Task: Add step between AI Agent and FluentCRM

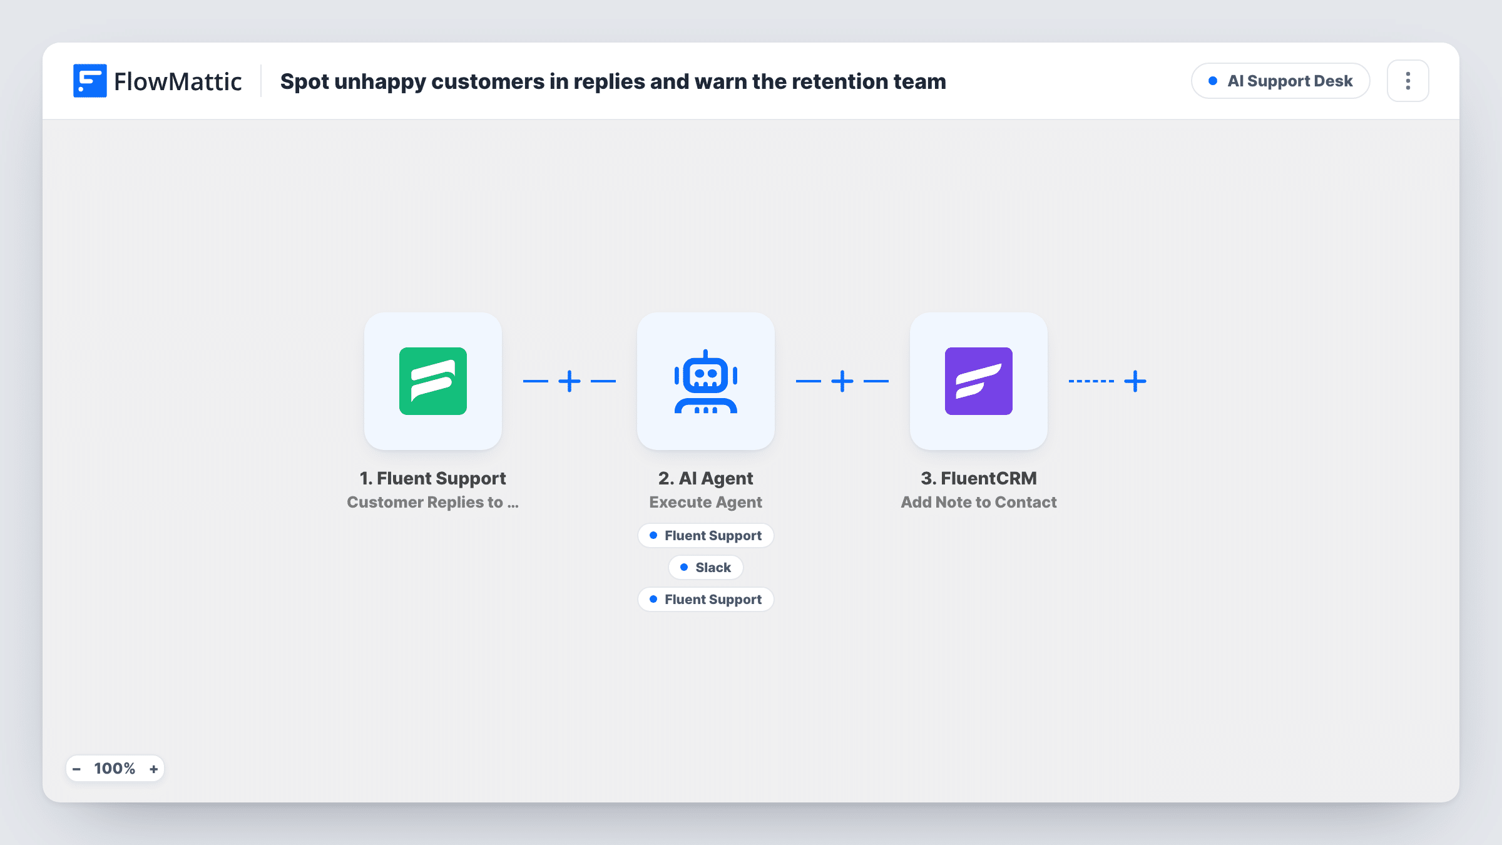Action: pyautogui.click(x=842, y=381)
